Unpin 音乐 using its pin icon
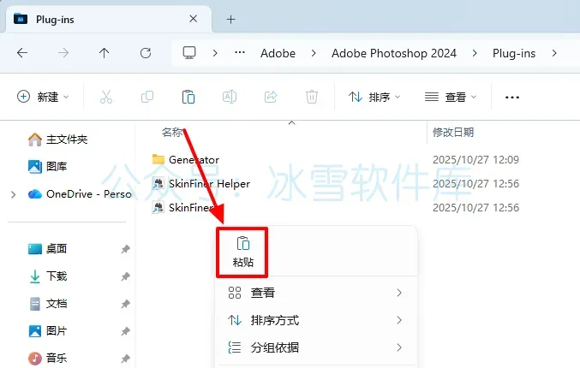580x368 pixels. 125,358
